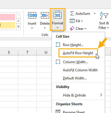This screenshot has height=113, width=111.
Task: Open the Sort & Filter dropdown chevron
Action: pos(108,28)
